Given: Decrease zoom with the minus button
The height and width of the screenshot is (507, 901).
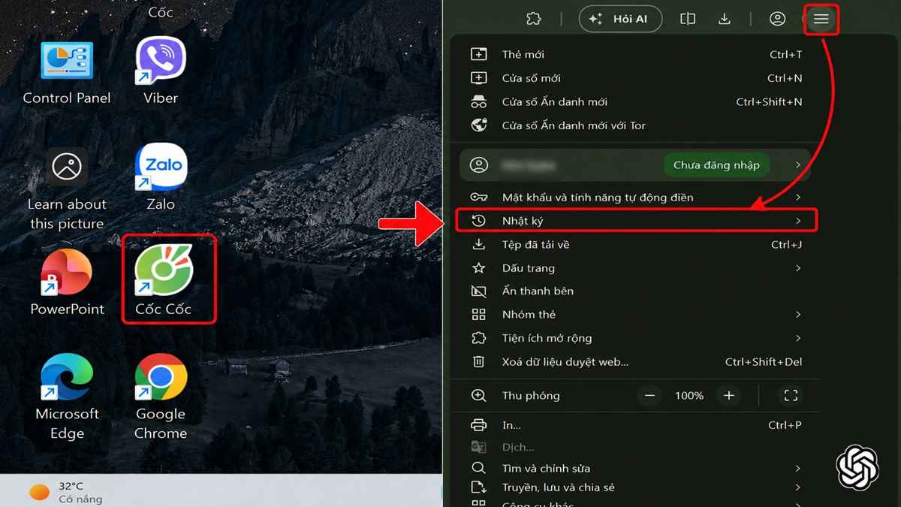Looking at the screenshot, I should click(650, 395).
